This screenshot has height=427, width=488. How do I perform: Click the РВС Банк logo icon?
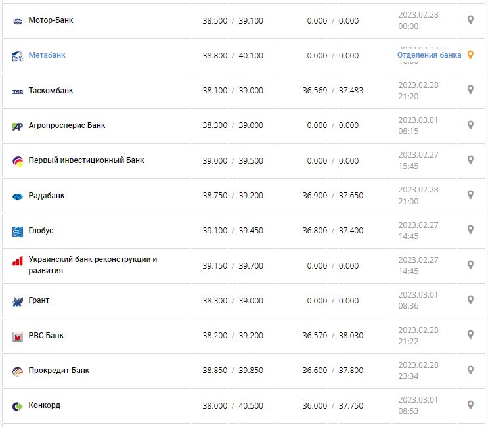coord(18,336)
